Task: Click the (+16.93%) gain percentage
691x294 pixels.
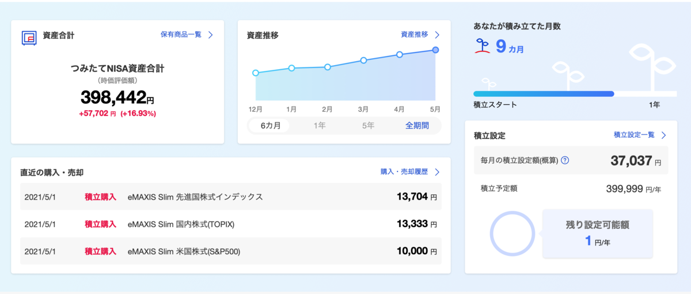Action: [138, 114]
